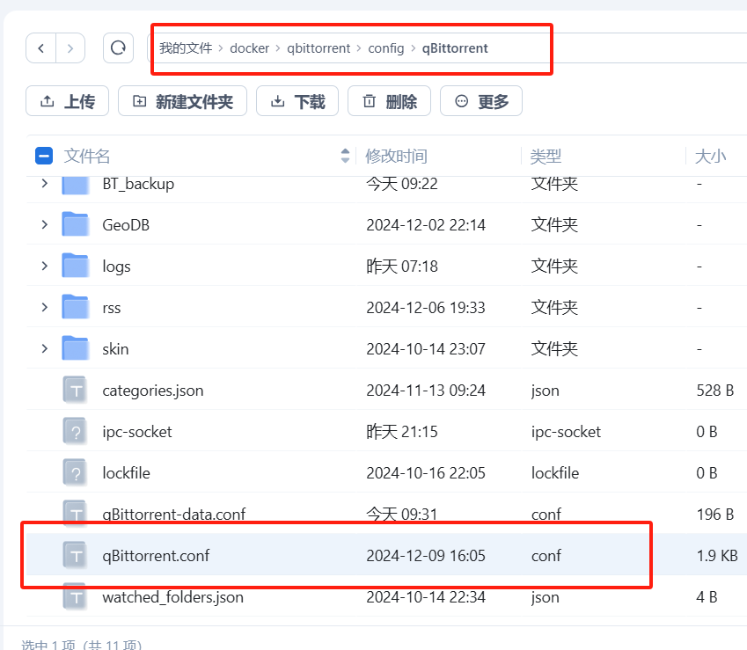Navigate to 我的文件 in breadcrumb
The height and width of the screenshot is (650, 747).
coord(186,48)
